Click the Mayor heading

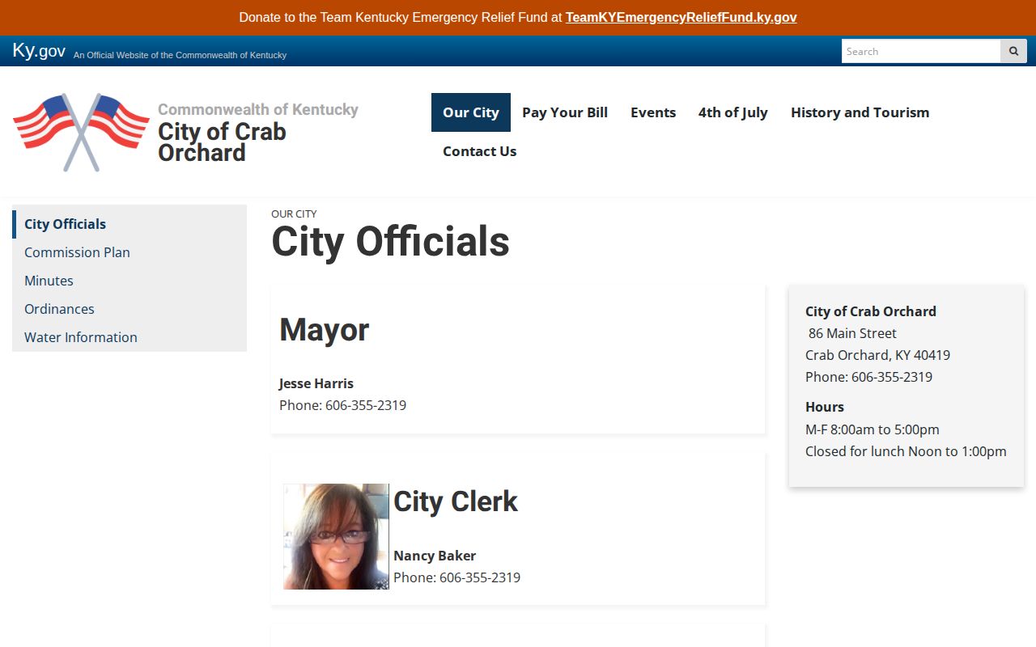(325, 330)
